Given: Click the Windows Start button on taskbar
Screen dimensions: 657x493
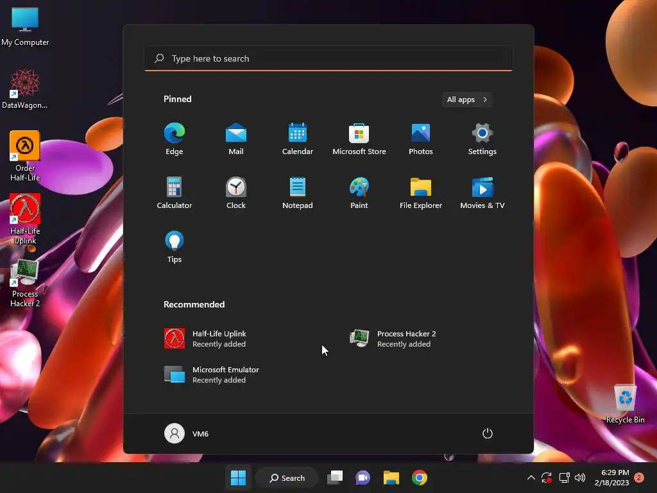Looking at the screenshot, I should [239, 478].
